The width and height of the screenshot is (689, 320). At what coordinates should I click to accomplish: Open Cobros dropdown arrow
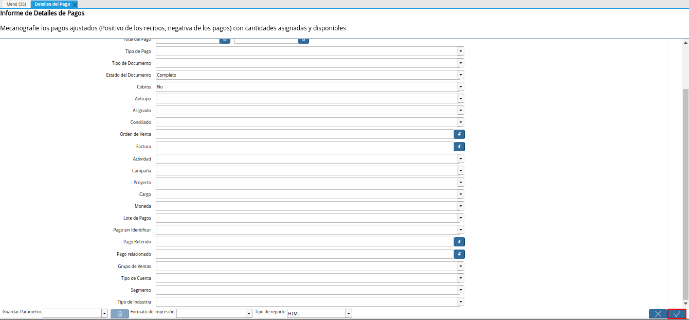[x=461, y=87]
